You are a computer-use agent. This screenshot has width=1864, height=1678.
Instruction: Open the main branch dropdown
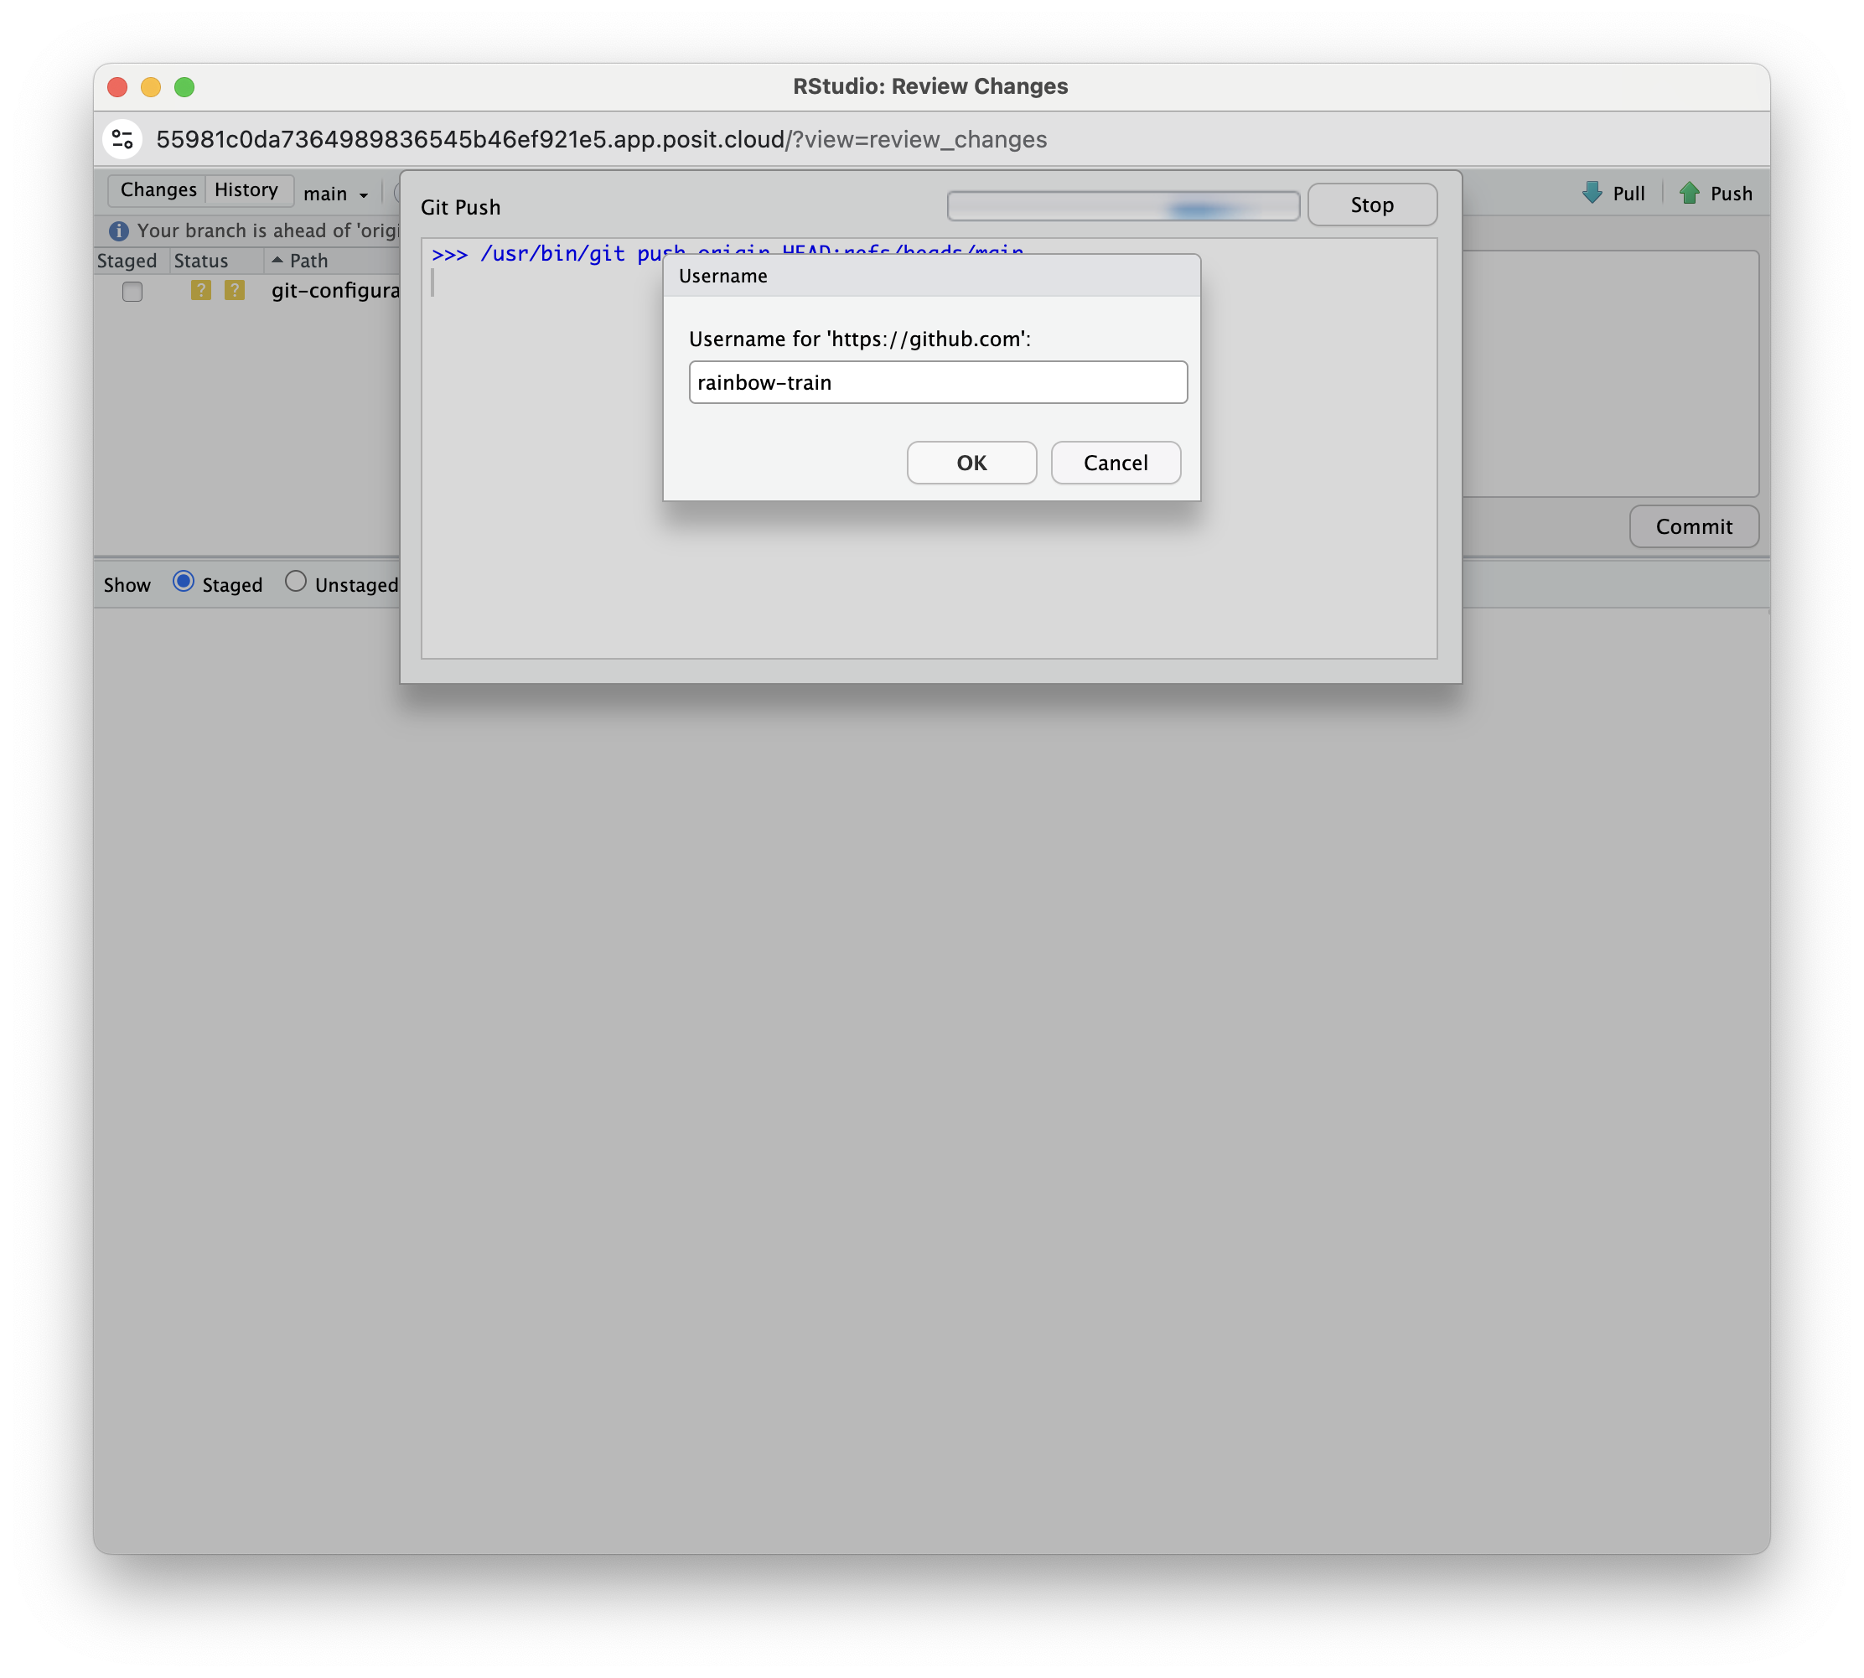pyautogui.click(x=336, y=194)
